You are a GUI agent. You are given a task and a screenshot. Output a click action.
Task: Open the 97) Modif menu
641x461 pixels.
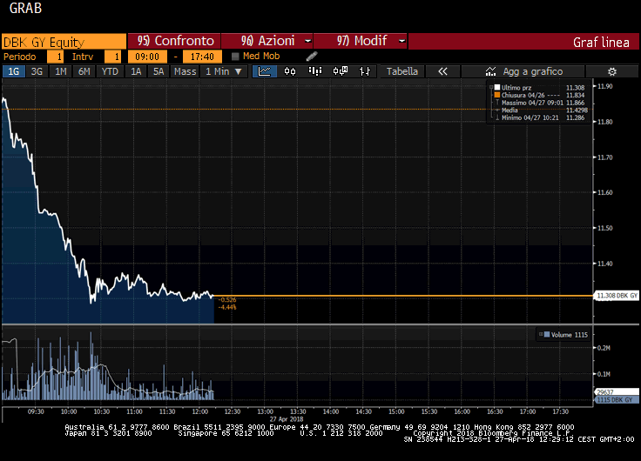pyautogui.click(x=361, y=41)
